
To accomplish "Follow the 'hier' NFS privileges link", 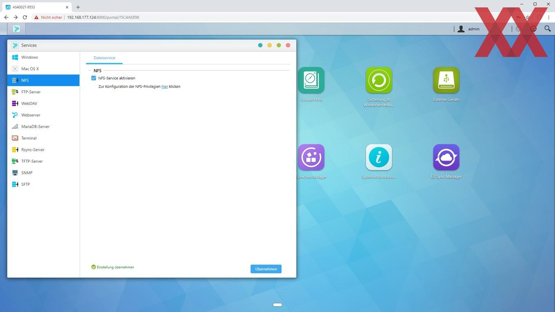I will tap(165, 86).
